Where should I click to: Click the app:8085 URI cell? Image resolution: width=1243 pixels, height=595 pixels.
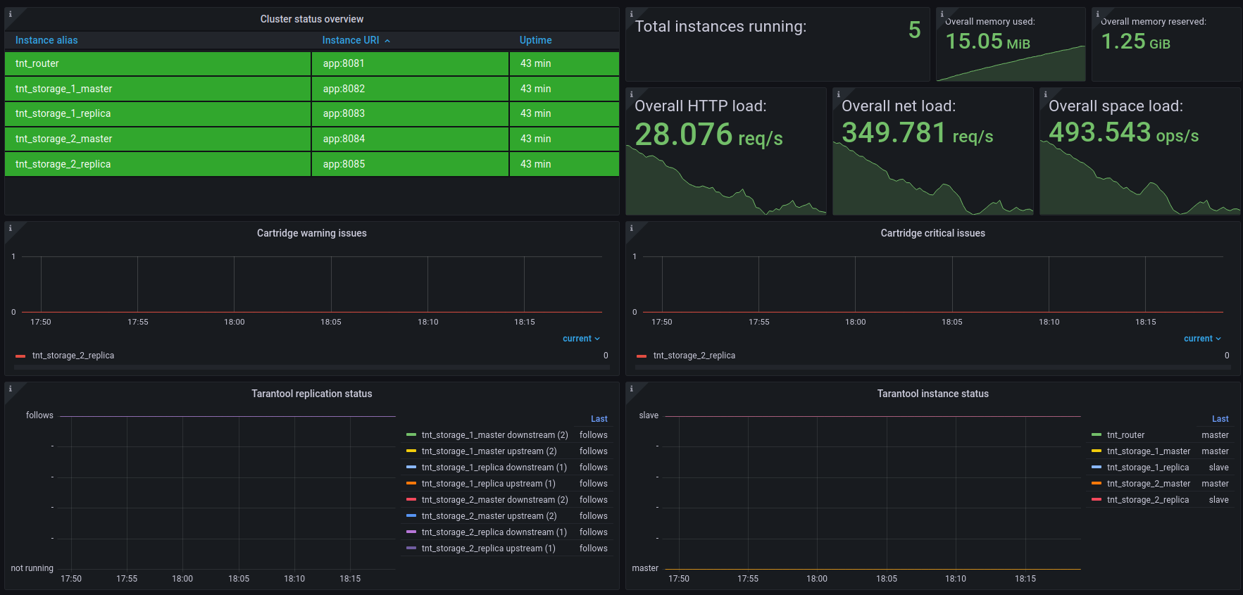click(410, 164)
